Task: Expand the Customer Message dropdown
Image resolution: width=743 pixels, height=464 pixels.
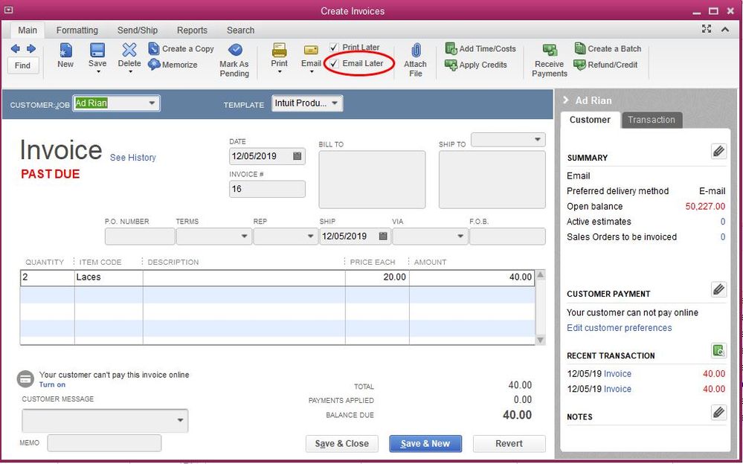Action: click(x=180, y=420)
